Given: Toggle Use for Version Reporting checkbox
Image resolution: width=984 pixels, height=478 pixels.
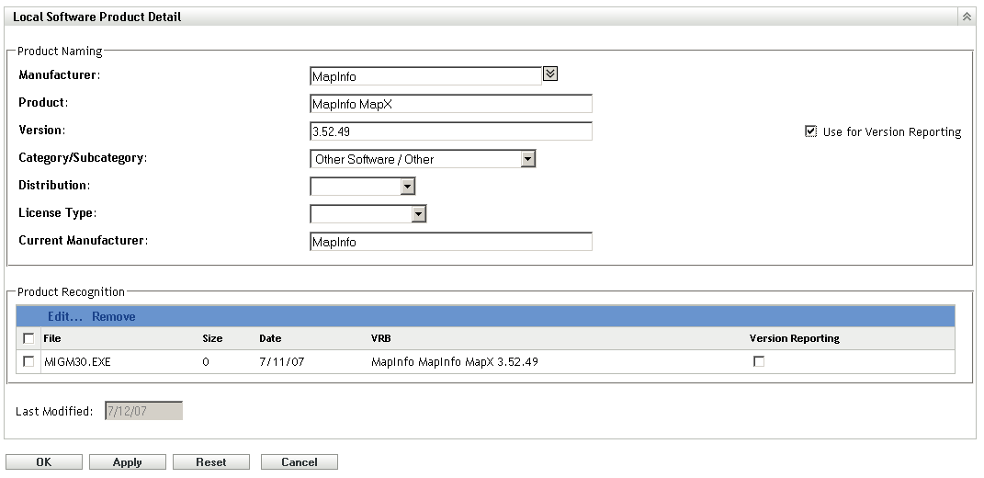Looking at the screenshot, I should point(810,131).
